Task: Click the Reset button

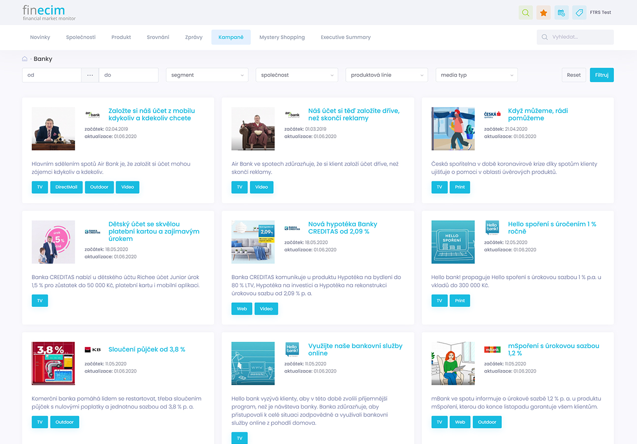Action: (574, 75)
